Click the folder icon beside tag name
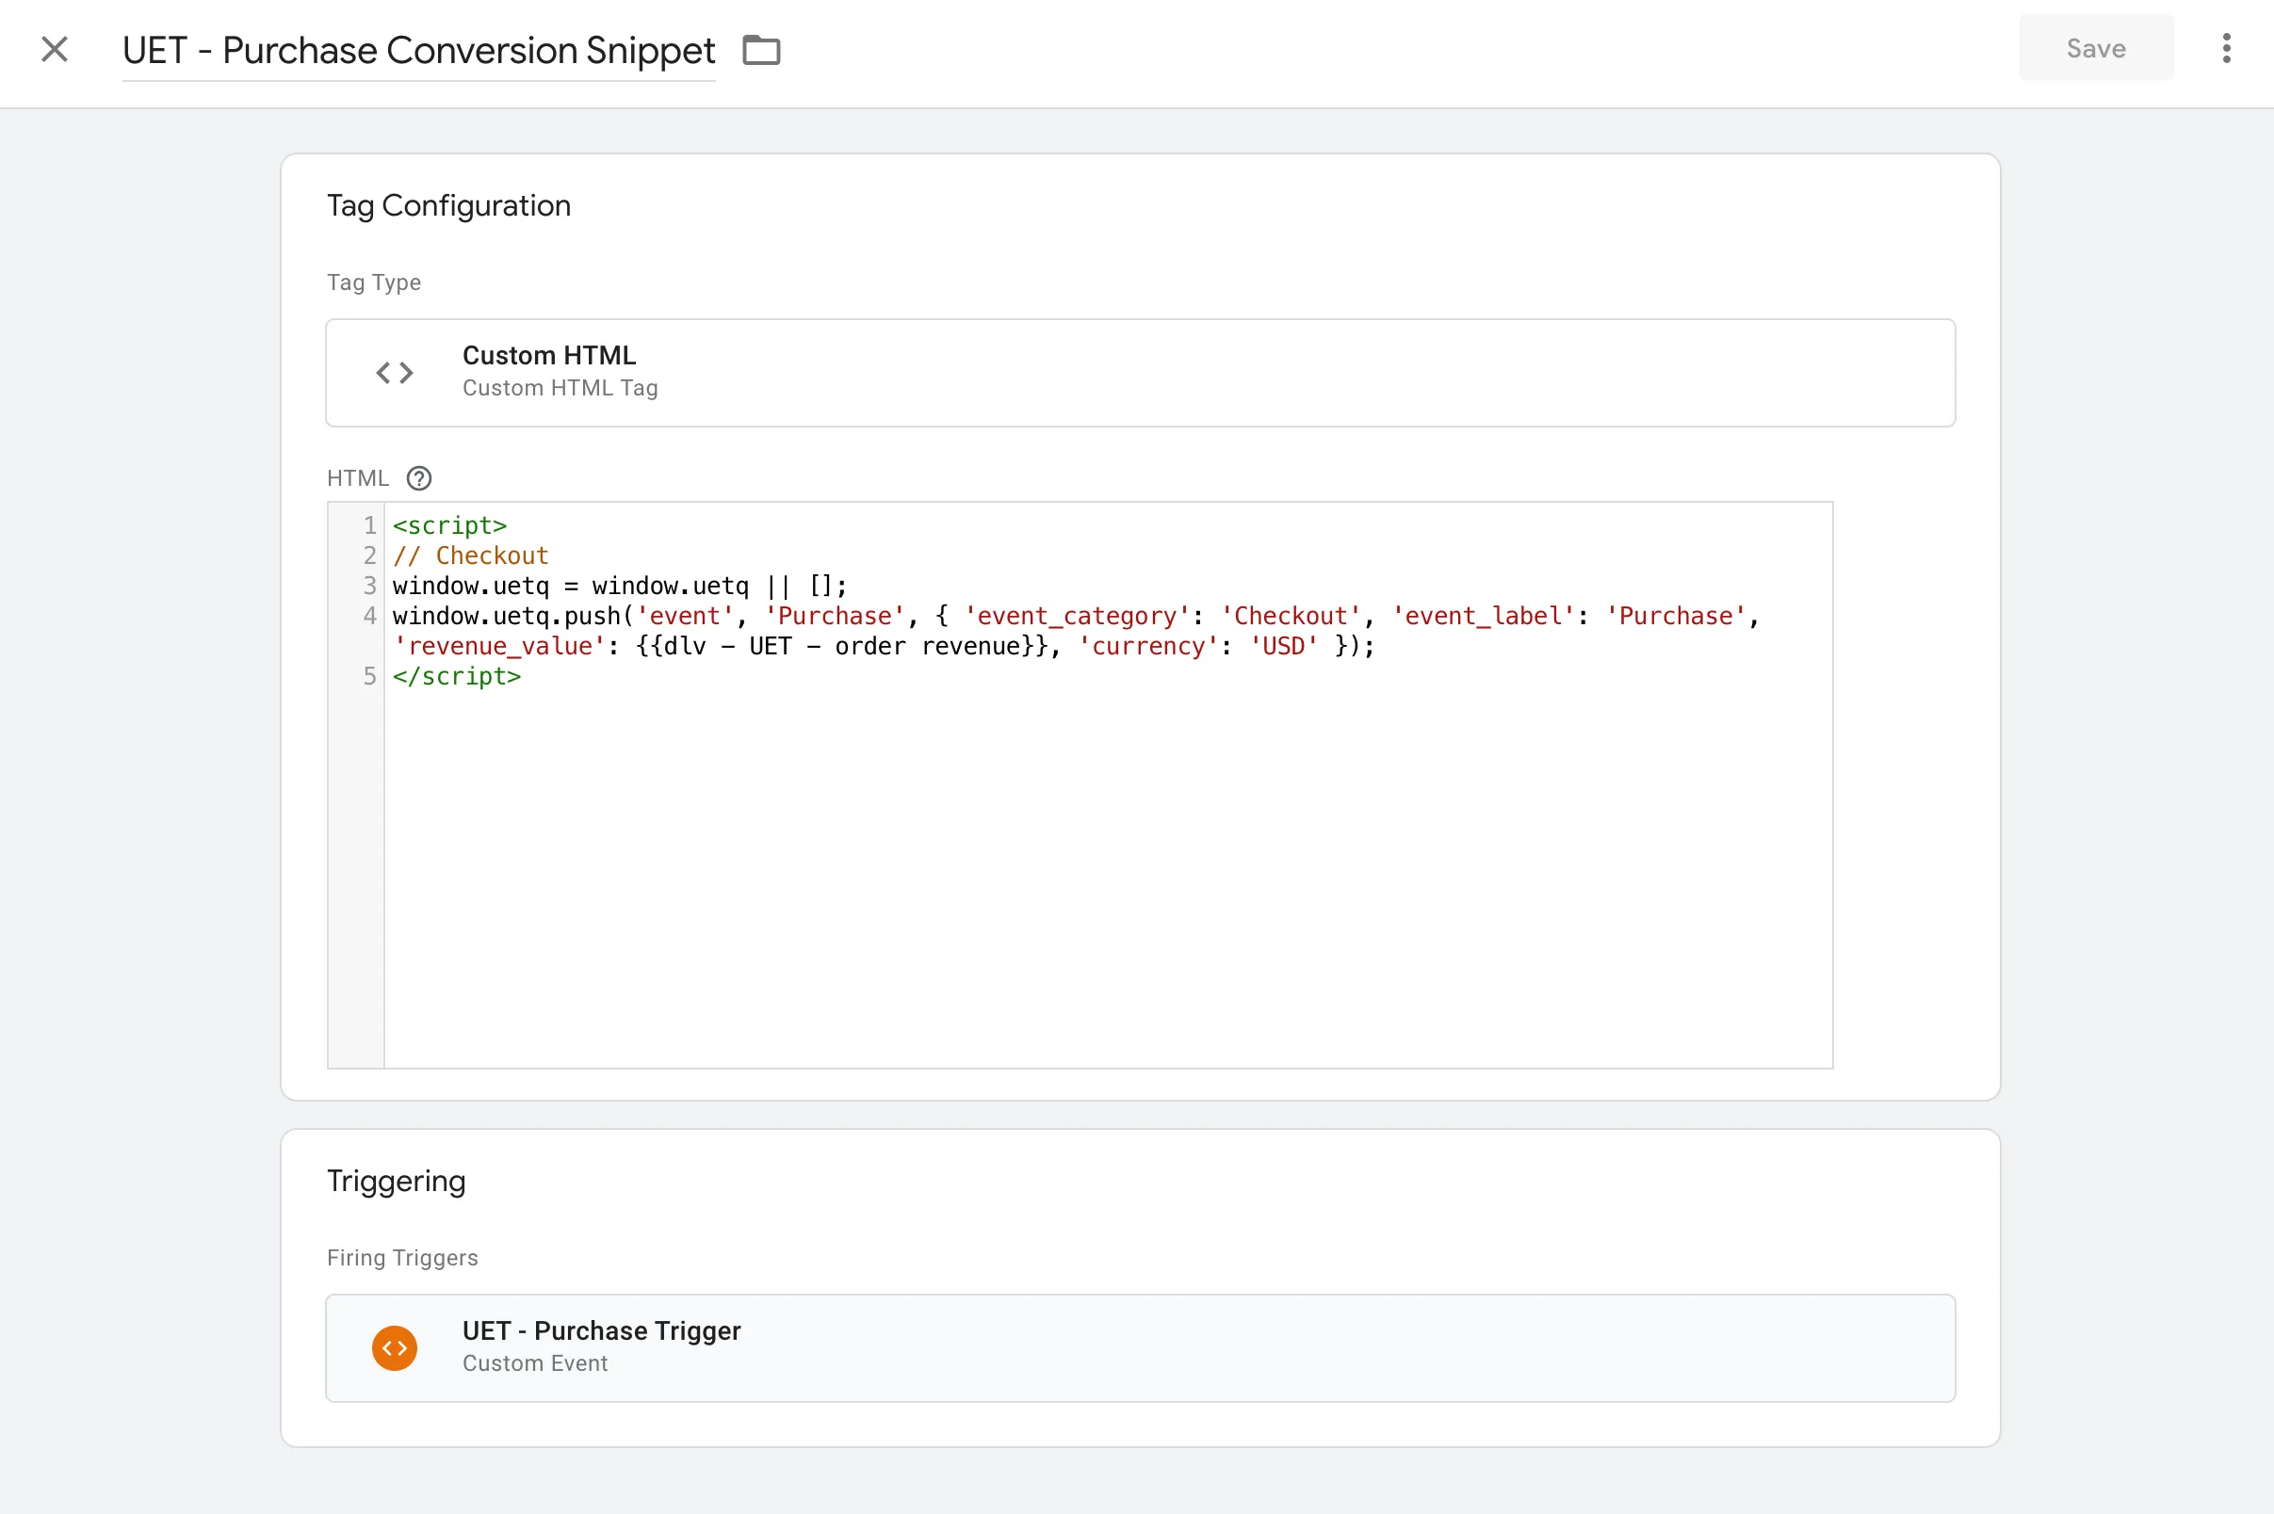 pos(761,49)
